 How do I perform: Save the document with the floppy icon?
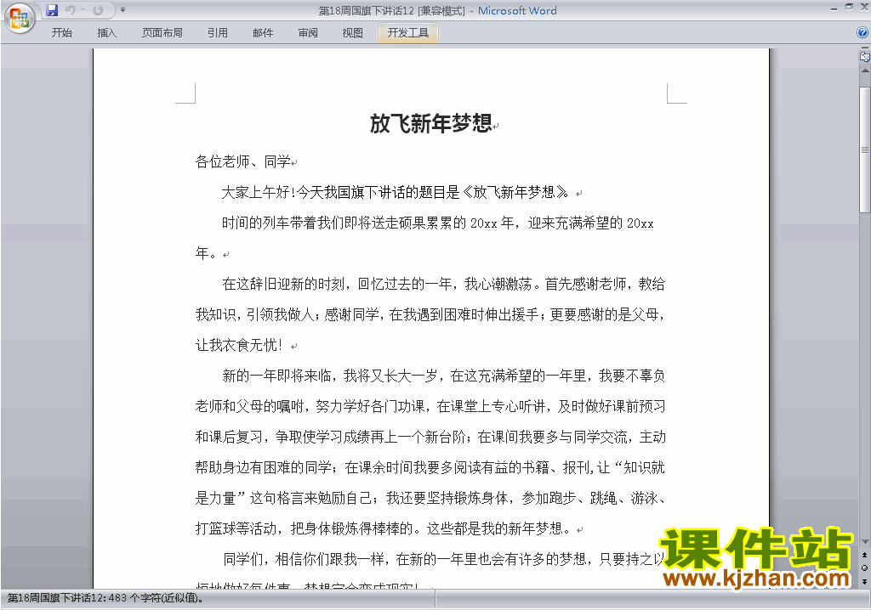click(52, 10)
